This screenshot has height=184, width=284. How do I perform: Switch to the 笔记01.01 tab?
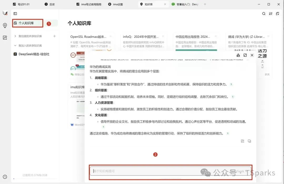click(21, 4)
